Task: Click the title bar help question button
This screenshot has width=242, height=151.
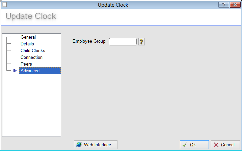Action: tap(223, 5)
